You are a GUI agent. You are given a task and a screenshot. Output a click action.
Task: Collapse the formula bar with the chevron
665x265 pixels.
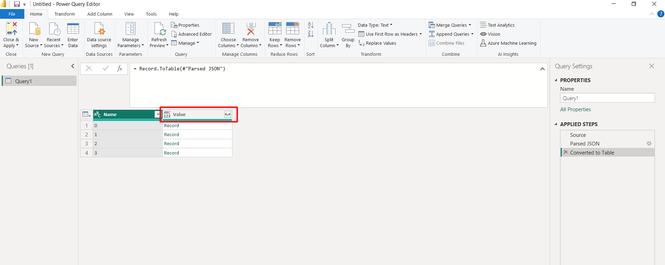tap(542, 69)
